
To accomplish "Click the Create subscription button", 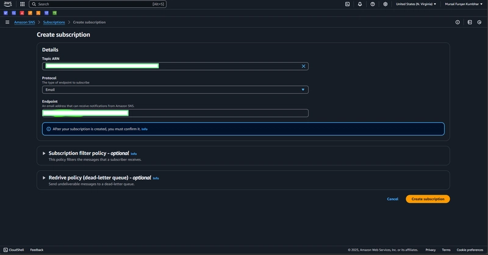I will coord(428,199).
